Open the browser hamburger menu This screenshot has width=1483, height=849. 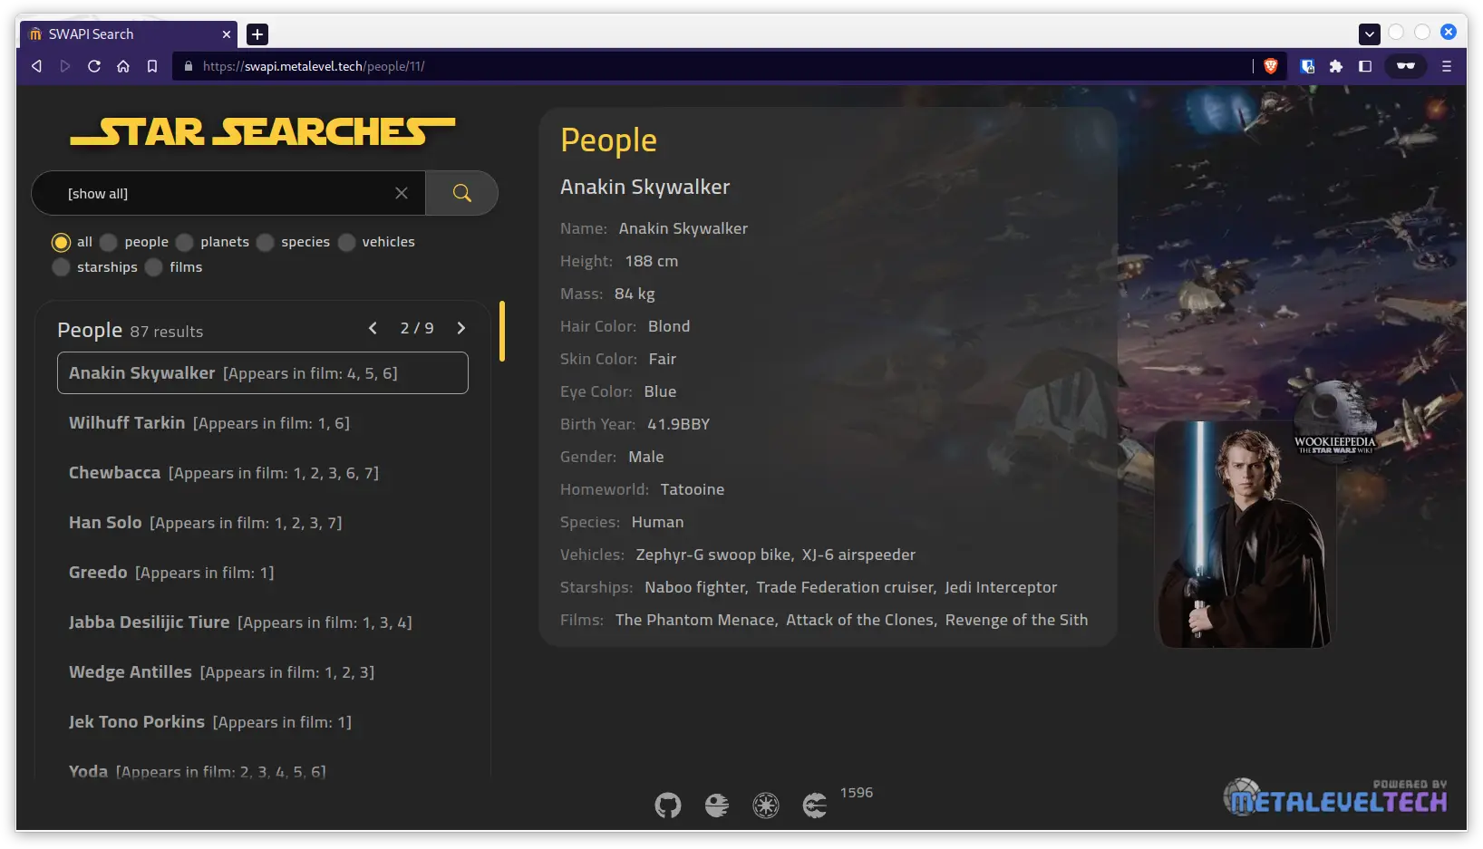pos(1447,66)
